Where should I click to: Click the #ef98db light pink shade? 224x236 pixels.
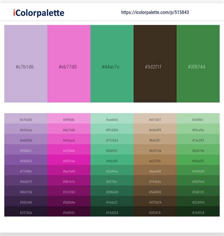(x=69, y=119)
